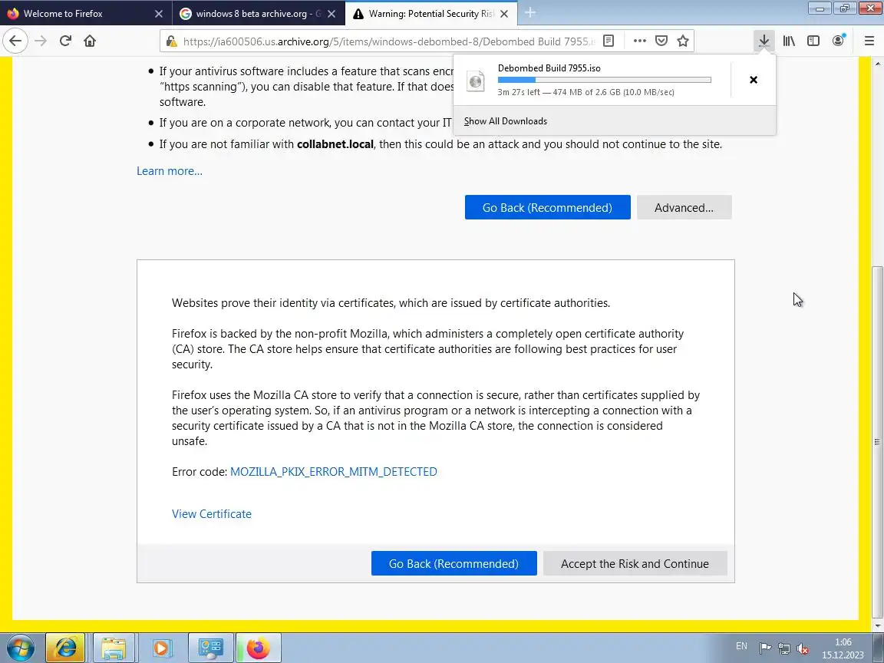
Task: Select the Firefox taskbar icon
Action: (258, 648)
